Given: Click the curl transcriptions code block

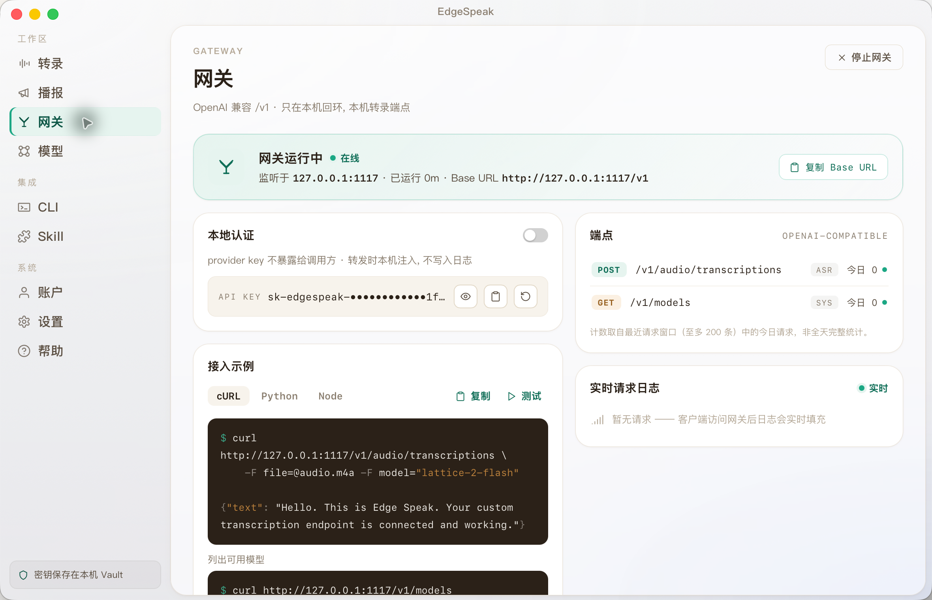Looking at the screenshot, I should click(378, 482).
